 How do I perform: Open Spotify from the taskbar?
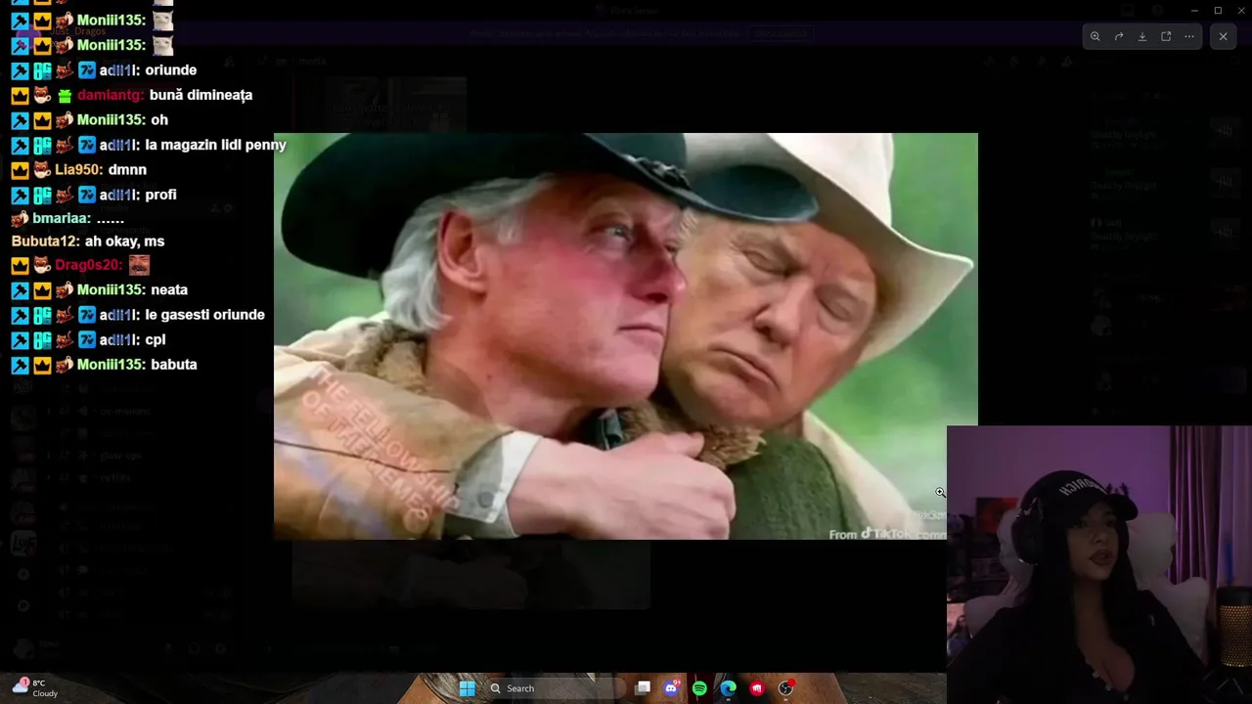click(x=699, y=688)
